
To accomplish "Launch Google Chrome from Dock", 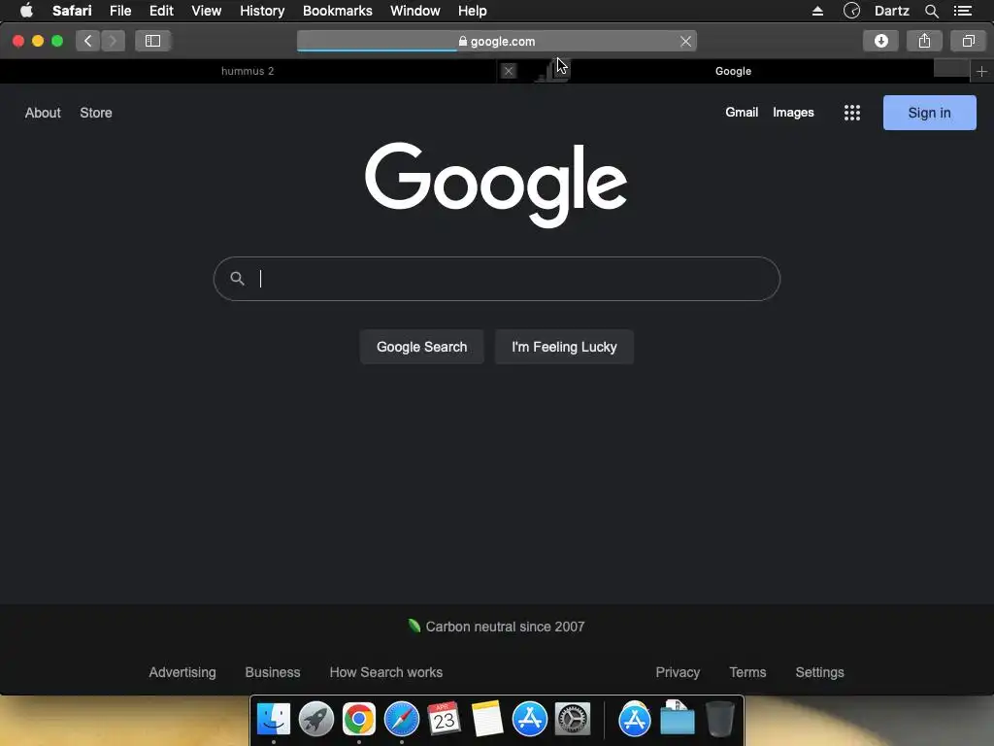I will (359, 719).
